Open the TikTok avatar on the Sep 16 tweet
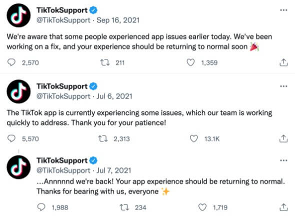This screenshot has height=216, width=295. pos(18,15)
